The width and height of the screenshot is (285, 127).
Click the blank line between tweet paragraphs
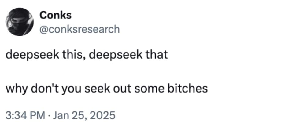[92, 72]
